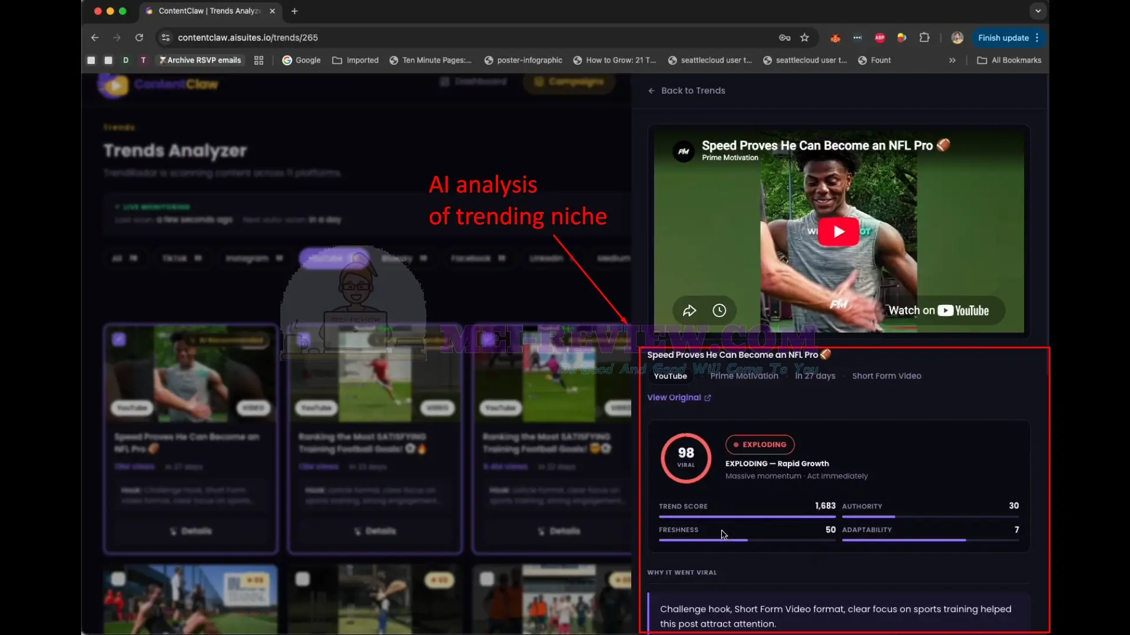Click the Adaptability progress bar

pos(930,540)
